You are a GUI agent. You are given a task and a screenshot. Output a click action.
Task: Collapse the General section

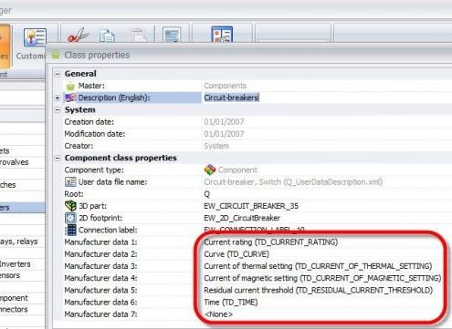(58, 74)
